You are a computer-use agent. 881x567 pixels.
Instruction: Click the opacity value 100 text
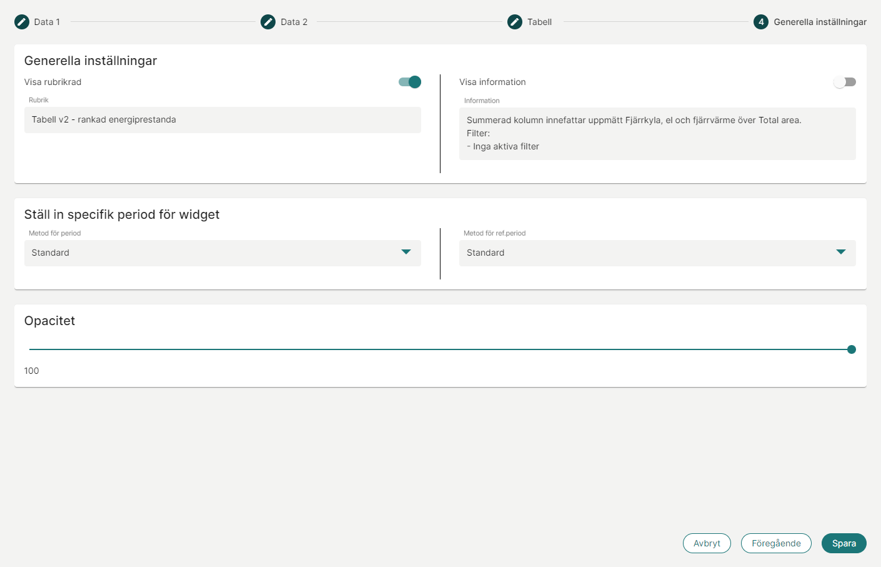[x=31, y=371]
